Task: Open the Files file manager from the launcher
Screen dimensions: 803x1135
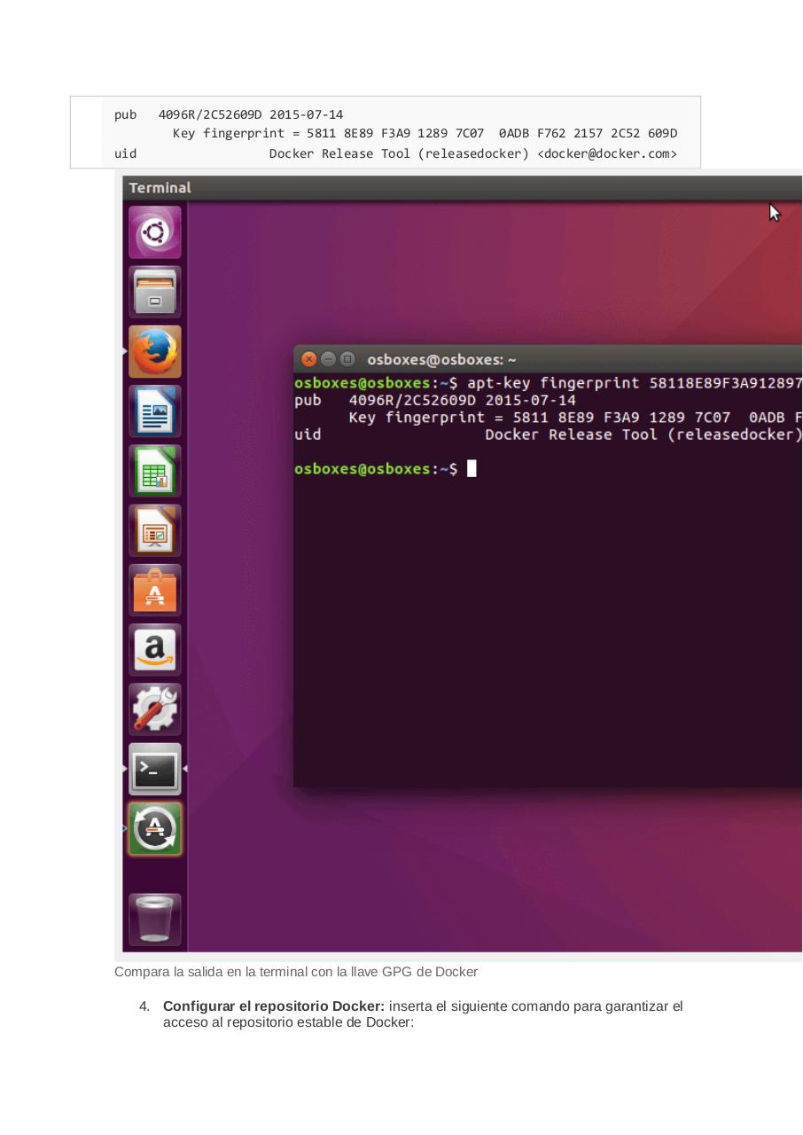Action: 154,292
